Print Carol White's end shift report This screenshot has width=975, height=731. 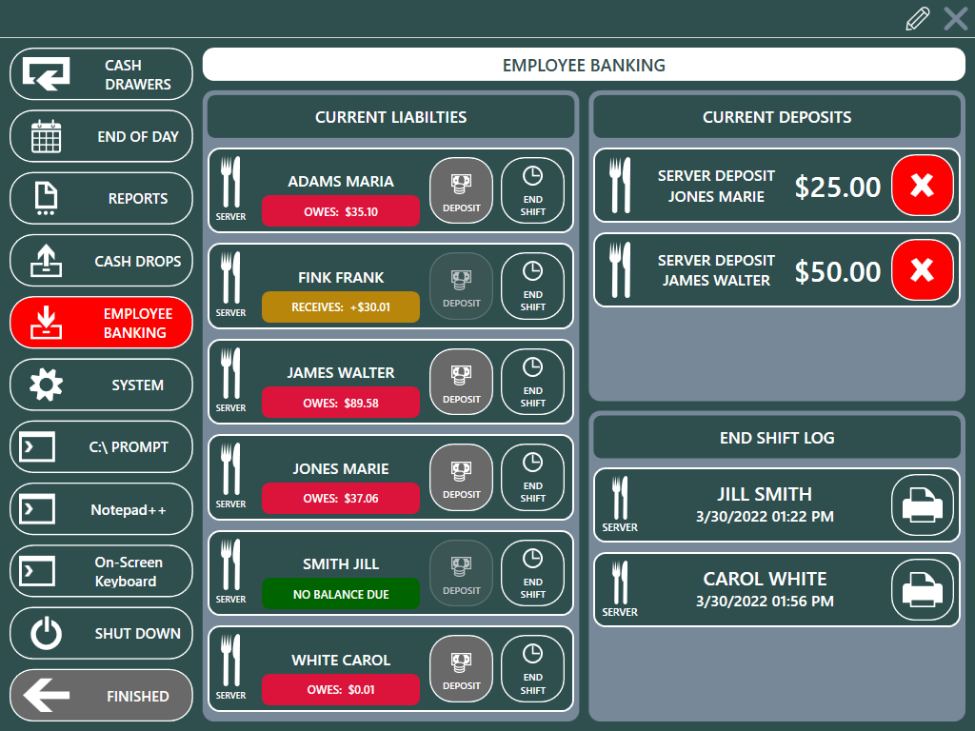click(922, 589)
